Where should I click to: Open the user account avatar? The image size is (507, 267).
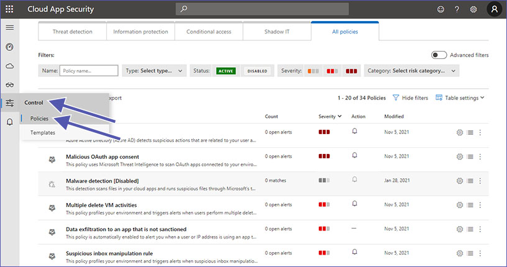(x=495, y=9)
